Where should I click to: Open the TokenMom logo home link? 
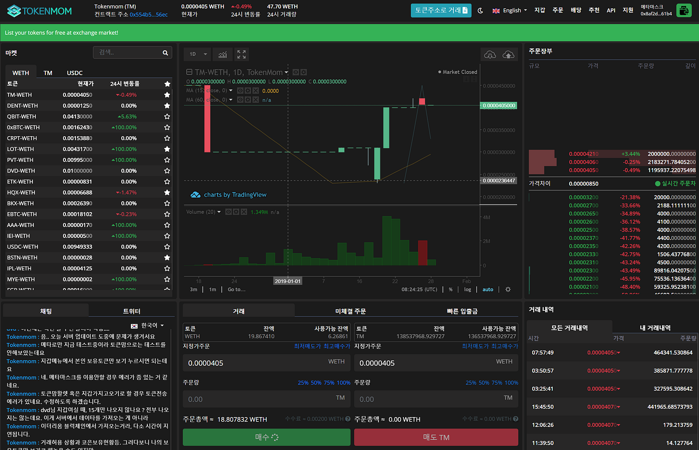[39, 10]
